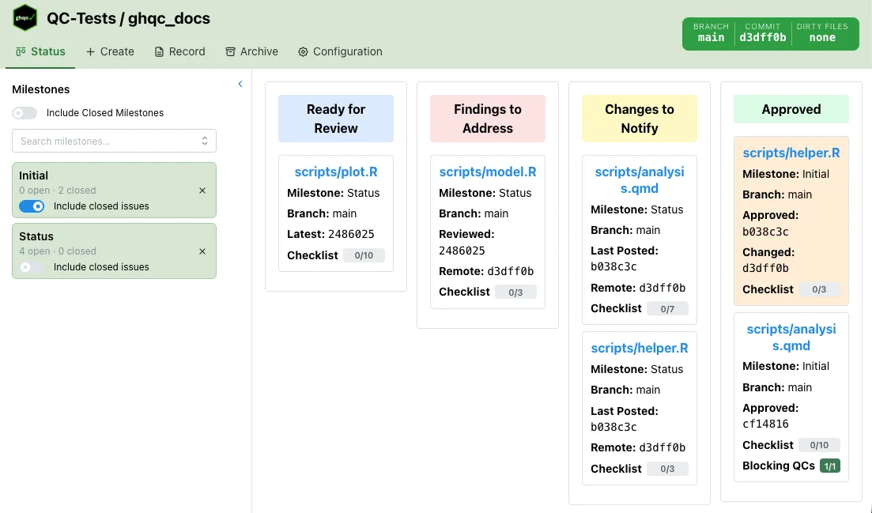This screenshot has height=513, width=872.
Task: Click the Blocking QCs 1/1 badge
Action: (x=829, y=466)
